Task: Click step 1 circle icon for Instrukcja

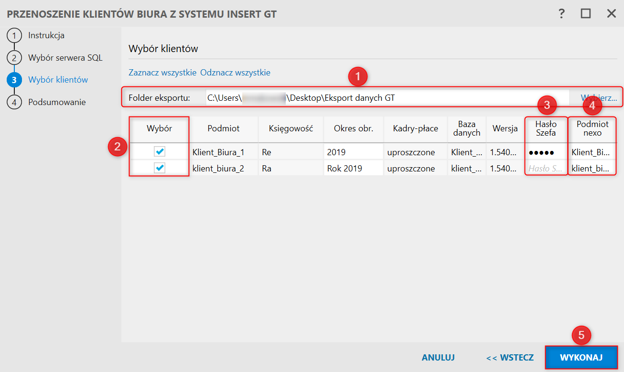Action: click(14, 35)
